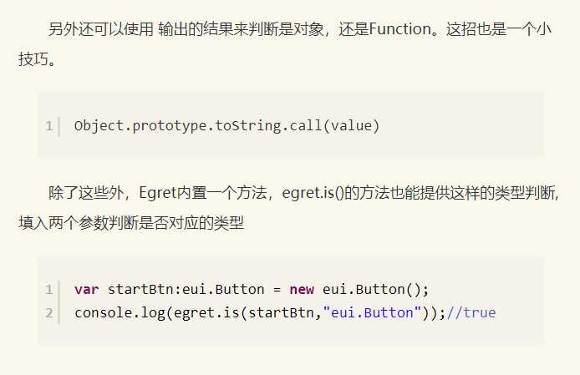Click line number 1 in first code block
580x375 pixels.
point(48,126)
